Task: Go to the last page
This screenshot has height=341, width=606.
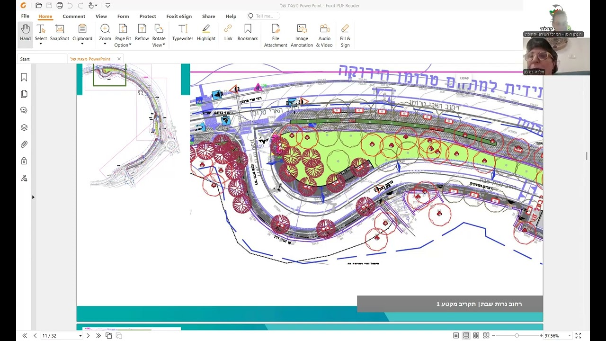Action: coord(98,336)
